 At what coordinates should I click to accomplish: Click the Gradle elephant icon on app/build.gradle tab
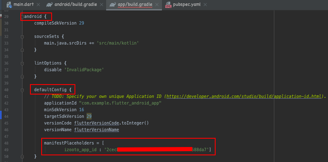[x=112, y=5]
